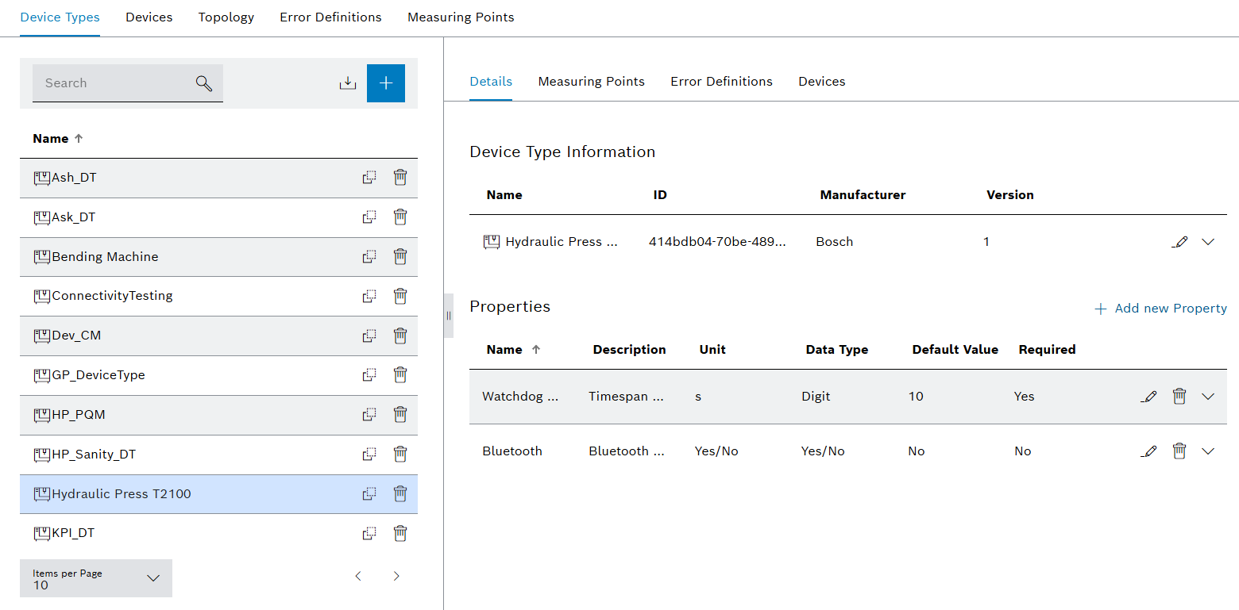Select HP_Sanity_DT in the device list
This screenshot has width=1239, height=610.
(x=94, y=455)
